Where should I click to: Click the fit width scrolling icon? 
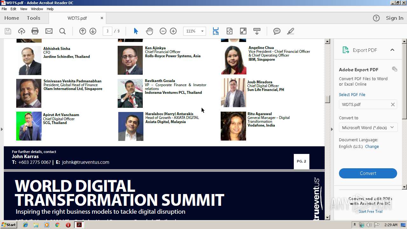pyautogui.click(x=216, y=31)
